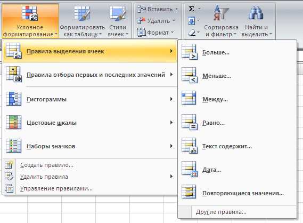The image size is (303, 223).
Task: Open the Формат dropdown arrow
Action: (x=173, y=33)
